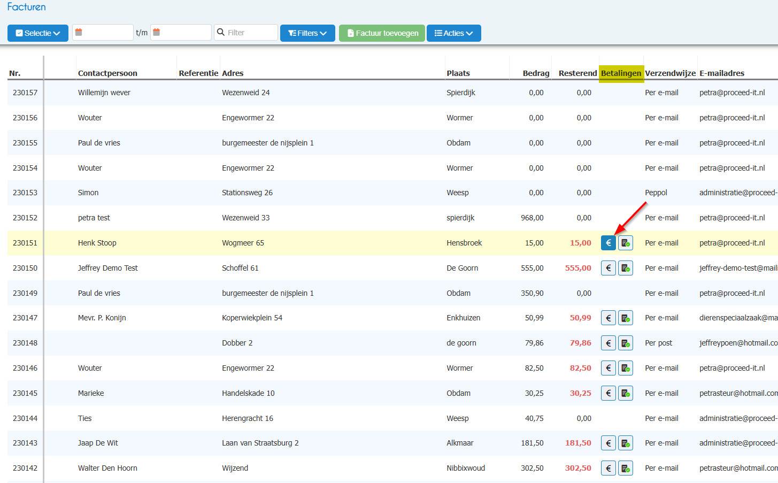Sort by Contactpersoon column header
778x483 pixels.
[x=107, y=73]
